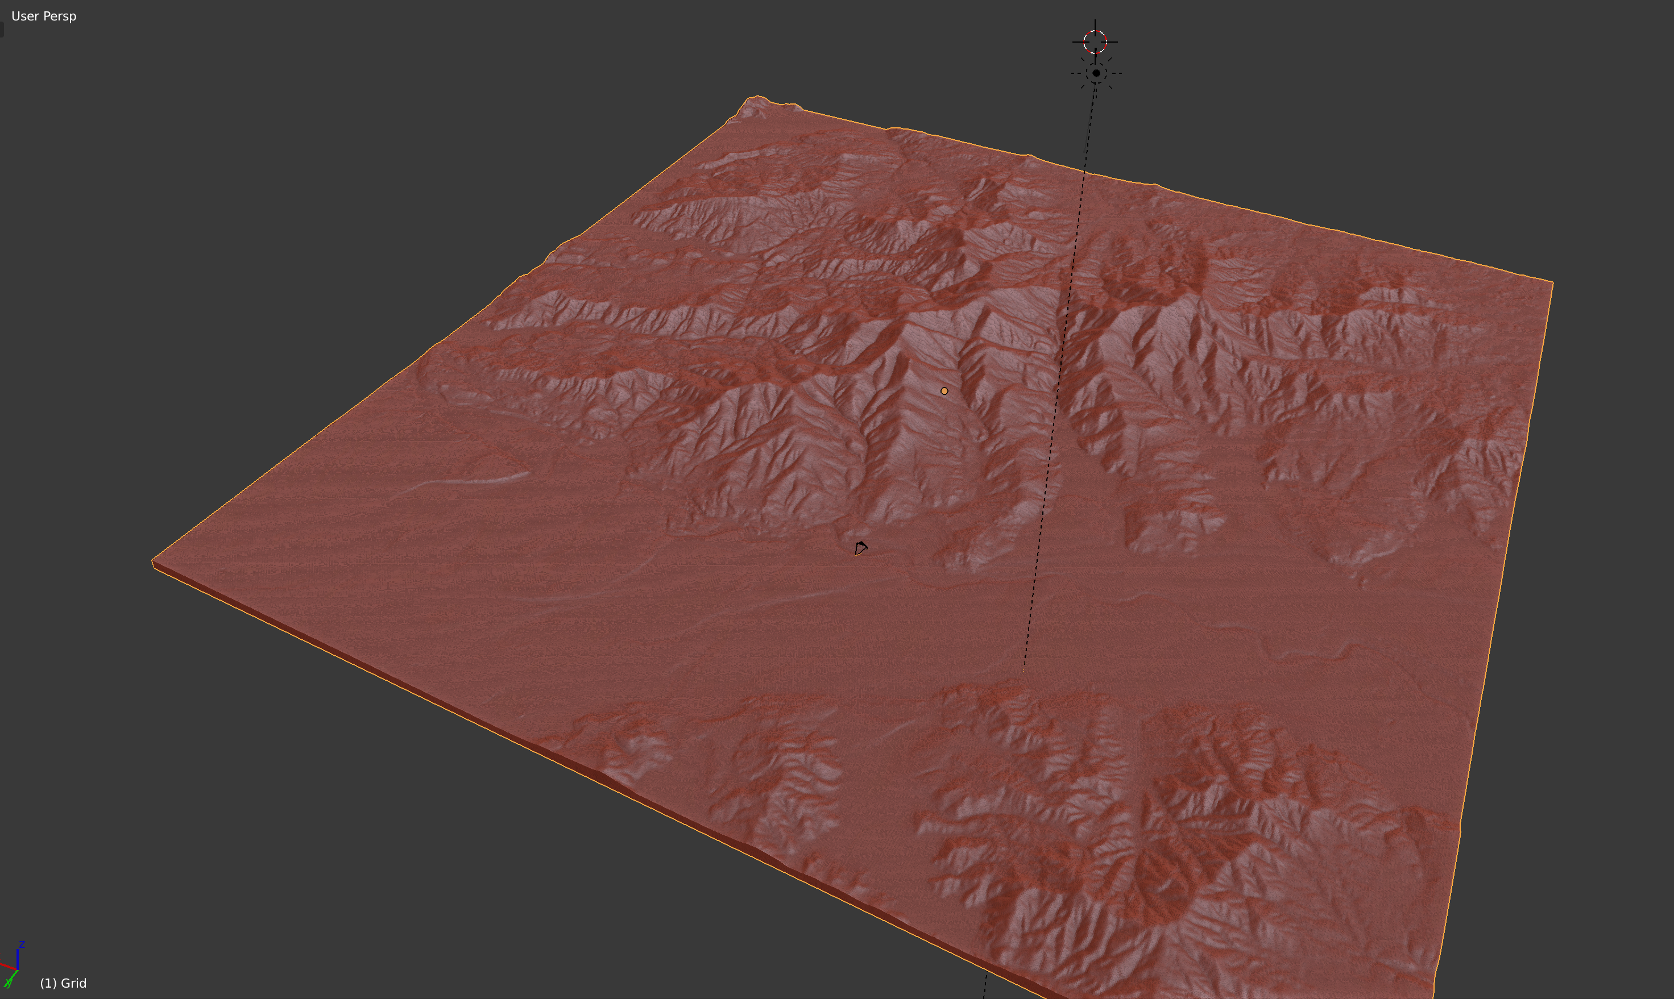Select the small black camera object
The image size is (1674, 999).
[x=860, y=548]
